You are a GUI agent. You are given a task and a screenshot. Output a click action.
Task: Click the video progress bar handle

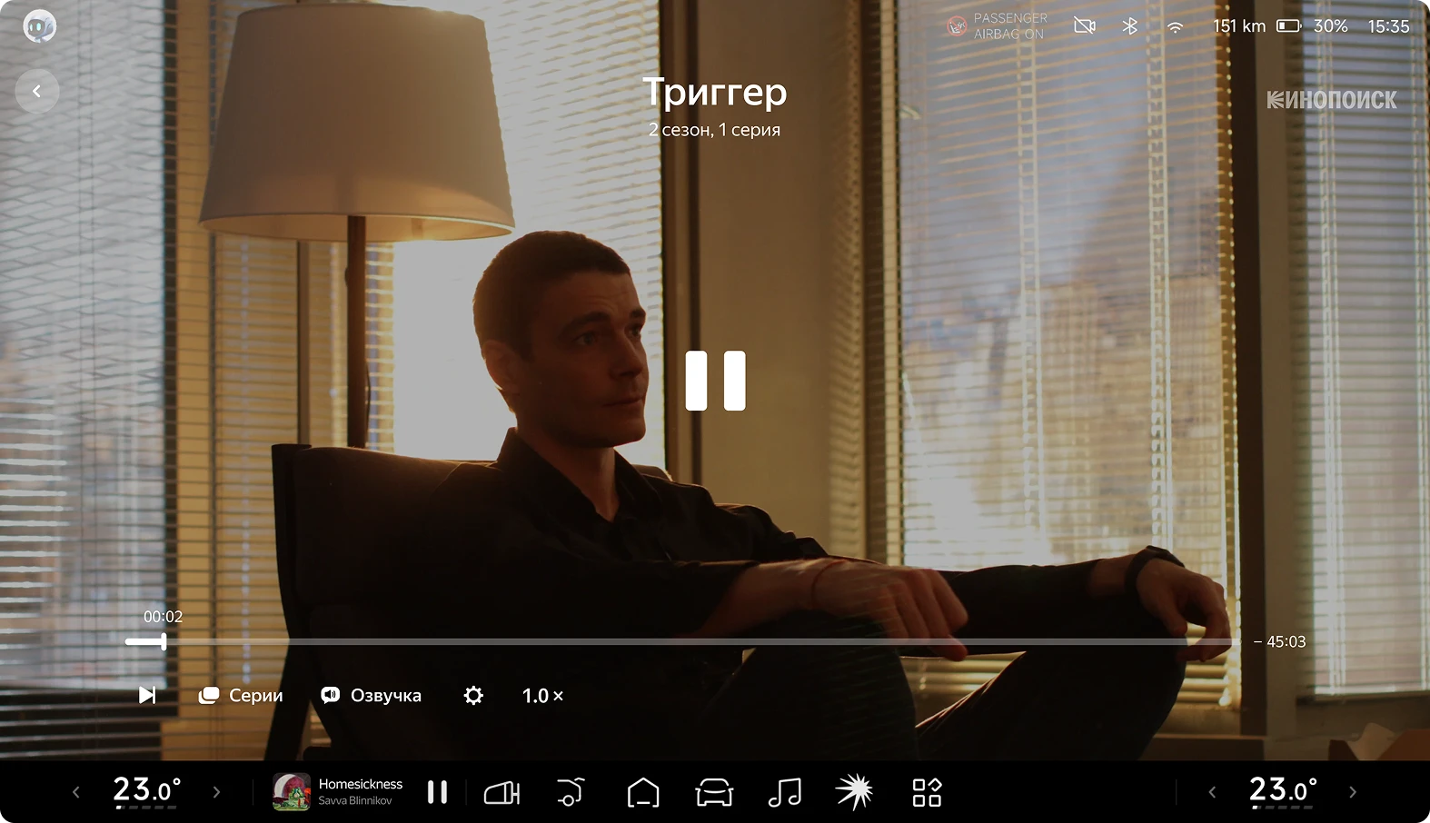(x=164, y=641)
